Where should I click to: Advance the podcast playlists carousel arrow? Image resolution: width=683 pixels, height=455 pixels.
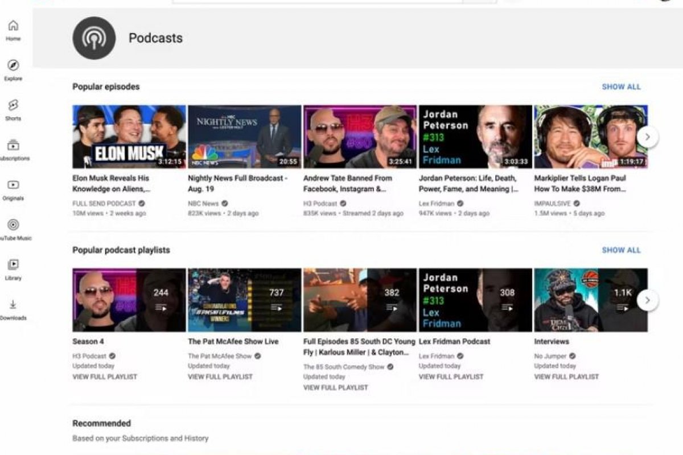coord(647,300)
